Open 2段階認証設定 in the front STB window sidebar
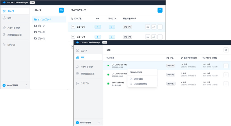Screen dimensions: 231x126 (87, 74)
